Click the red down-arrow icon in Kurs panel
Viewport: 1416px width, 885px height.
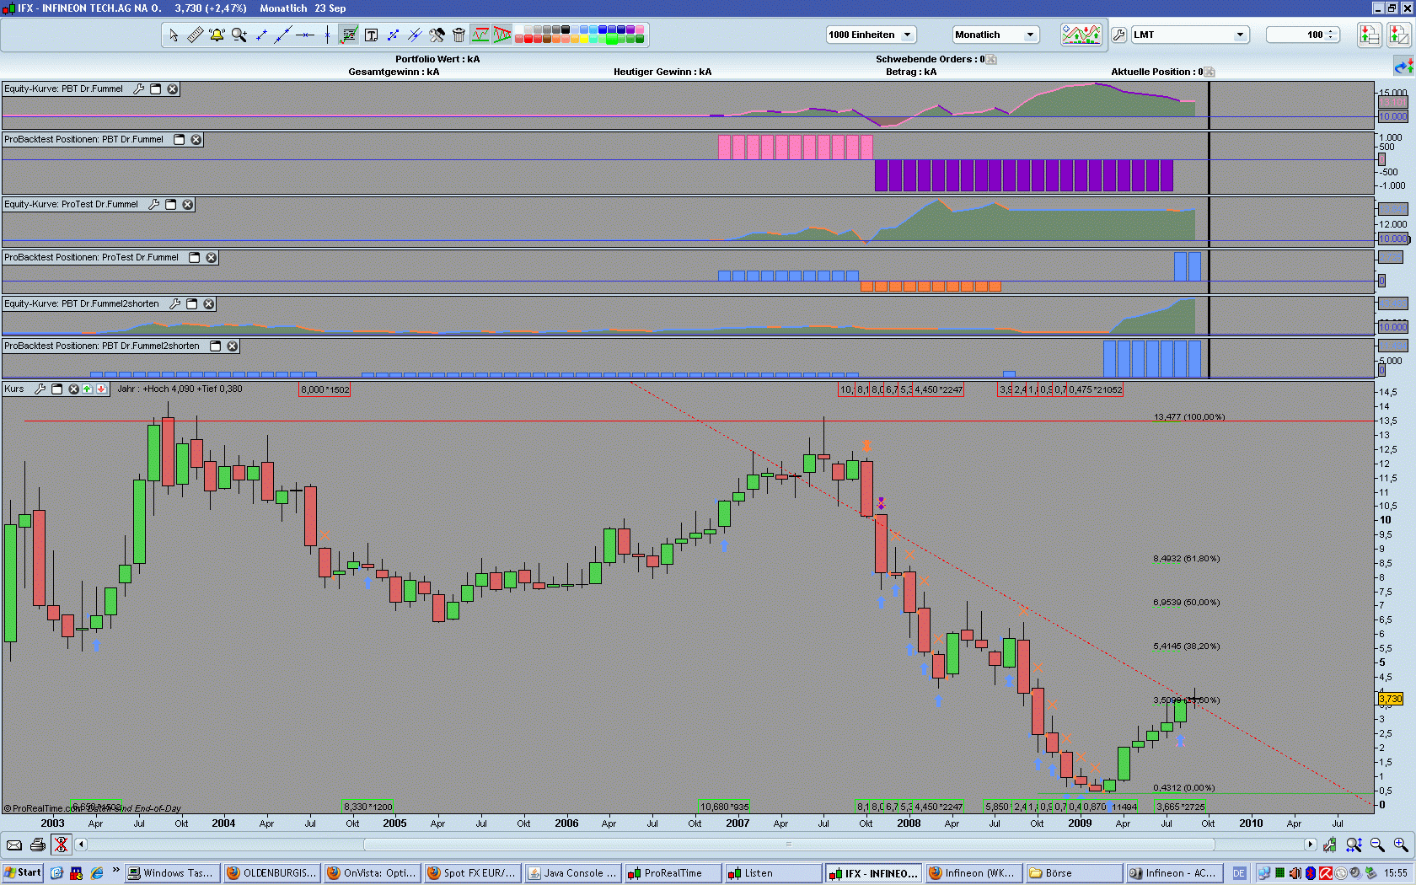101,389
